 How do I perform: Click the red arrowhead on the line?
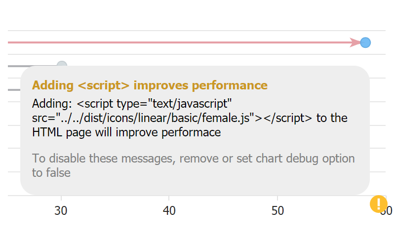(355, 42)
